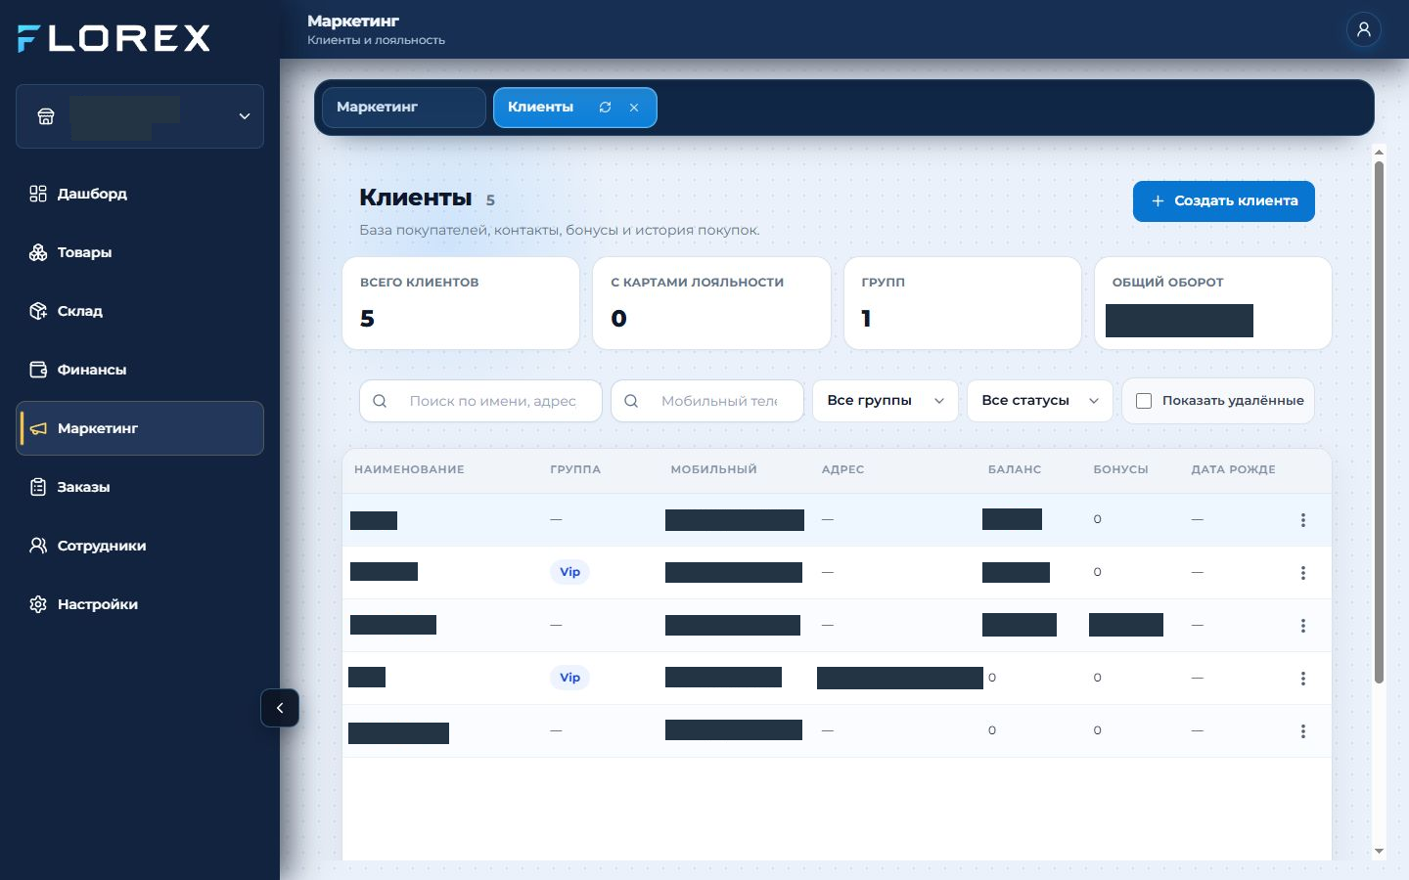
Task: Refresh the Клиенты tab
Action: click(605, 108)
